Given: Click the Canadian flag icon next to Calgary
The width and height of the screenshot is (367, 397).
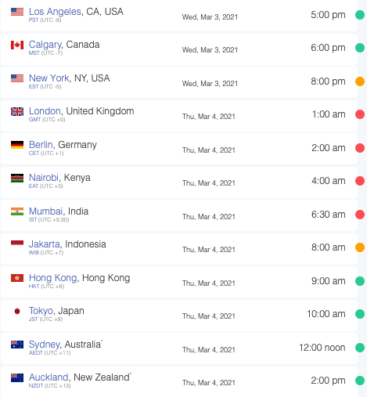Looking at the screenshot, I should tap(17, 45).
